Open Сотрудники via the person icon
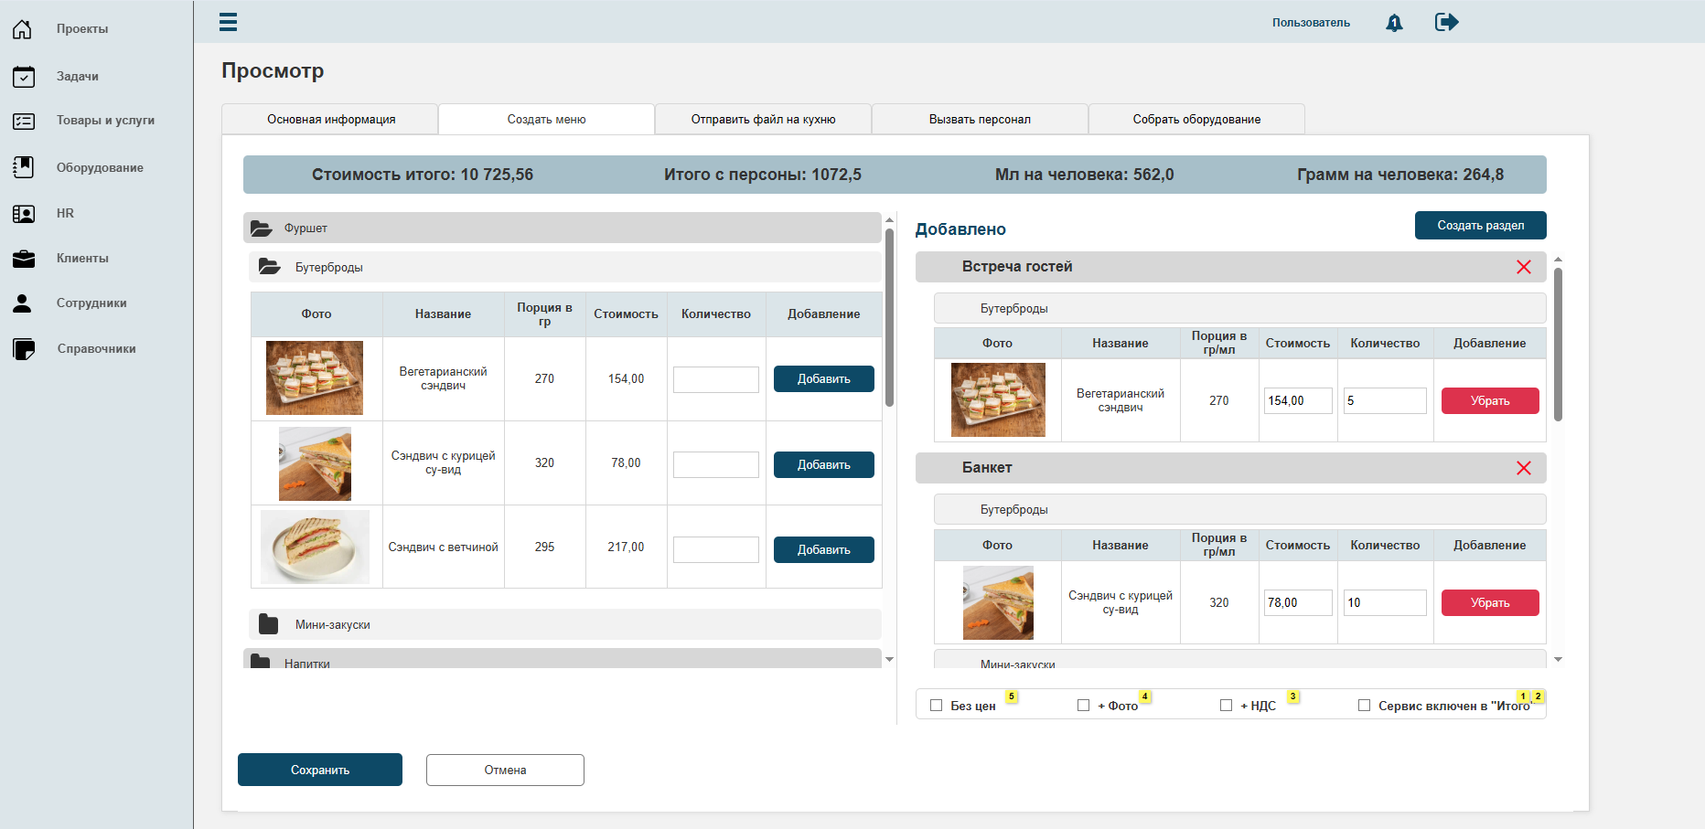The height and width of the screenshot is (829, 1705). point(23,303)
